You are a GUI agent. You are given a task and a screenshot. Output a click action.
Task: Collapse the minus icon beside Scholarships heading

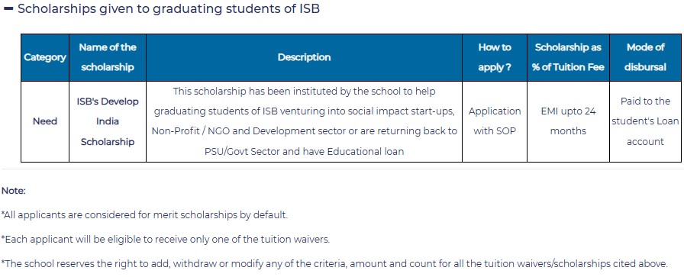8,9
